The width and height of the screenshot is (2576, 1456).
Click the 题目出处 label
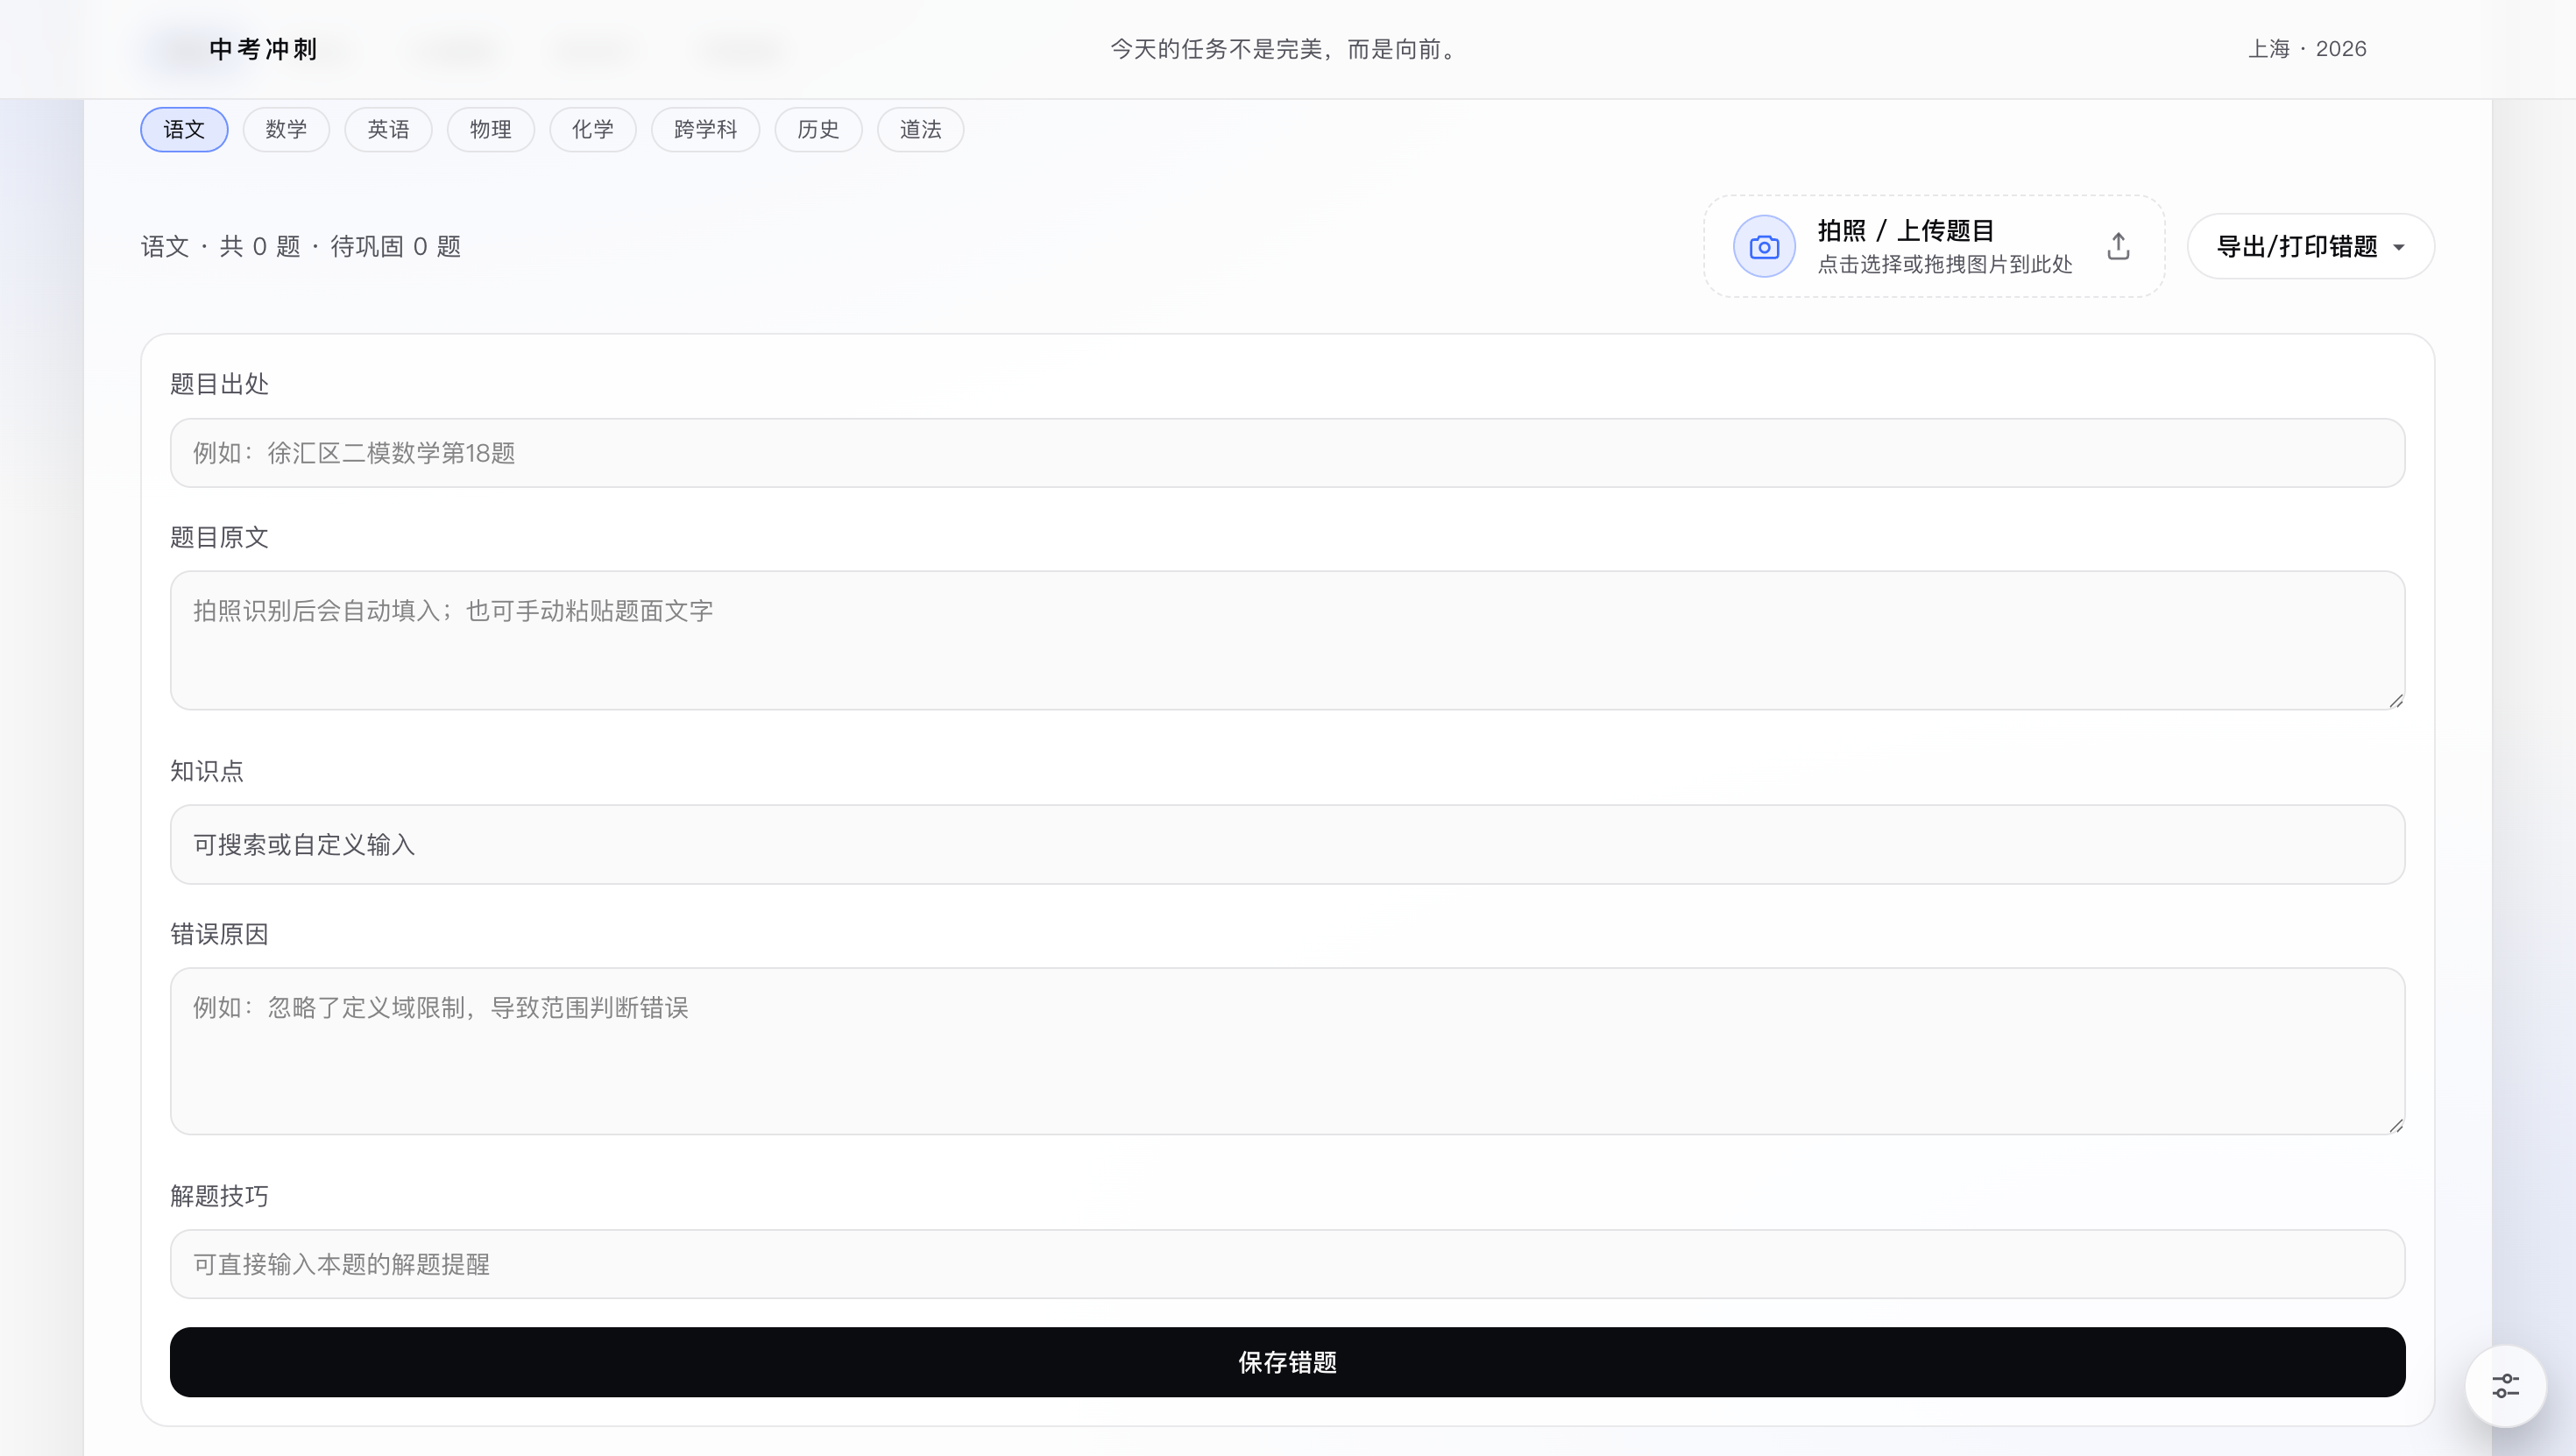coord(219,384)
